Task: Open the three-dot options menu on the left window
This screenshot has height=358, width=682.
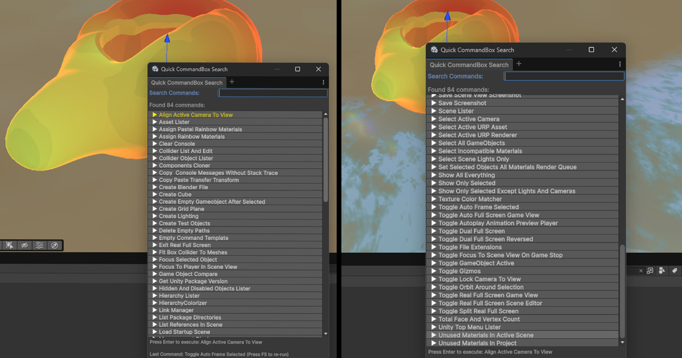Action: [323, 82]
